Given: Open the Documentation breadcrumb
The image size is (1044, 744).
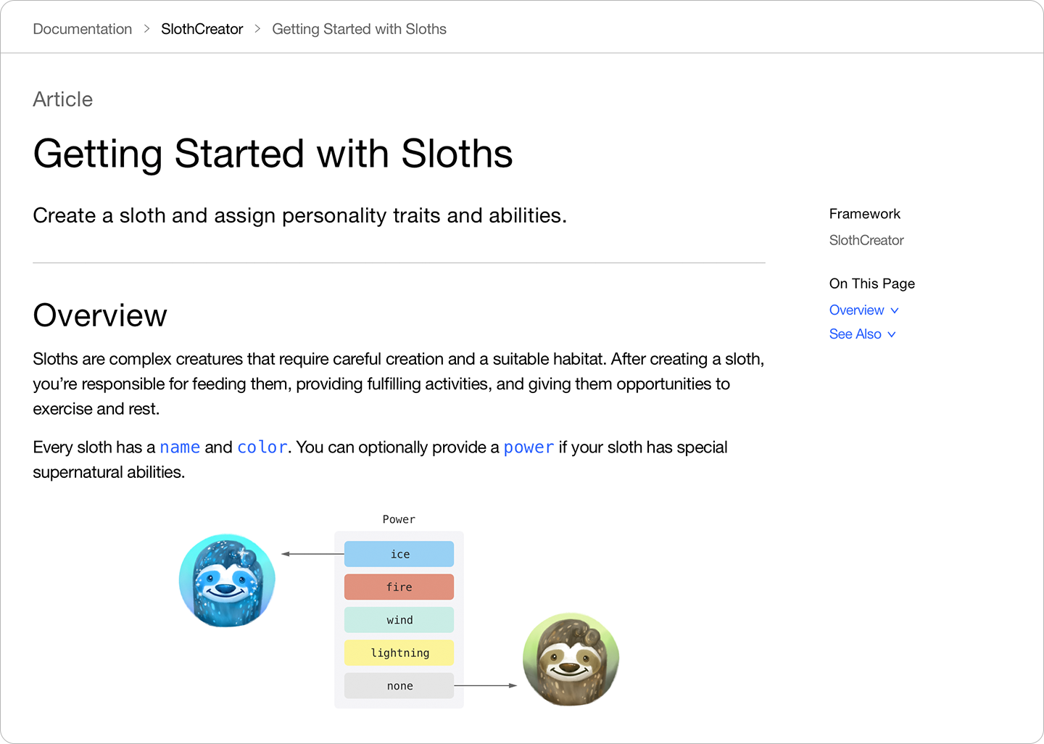Looking at the screenshot, I should [x=83, y=29].
